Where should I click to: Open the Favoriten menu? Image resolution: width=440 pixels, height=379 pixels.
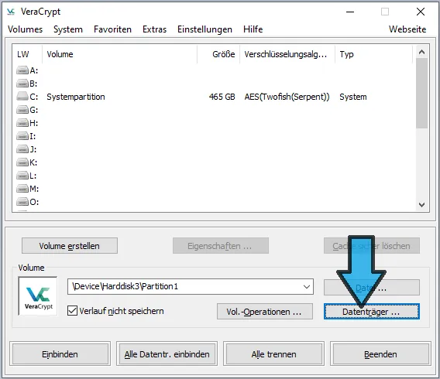click(112, 29)
